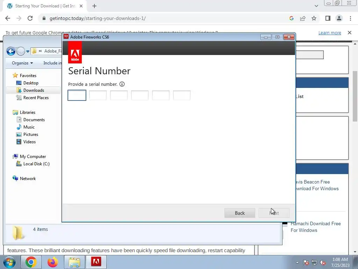Open a new Chrome tab

pos(94,6)
